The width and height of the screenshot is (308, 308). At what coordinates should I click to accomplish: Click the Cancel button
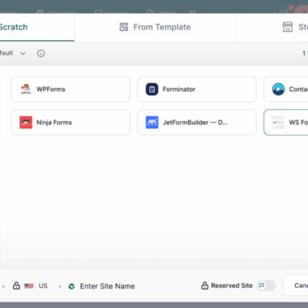coord(296,286)
